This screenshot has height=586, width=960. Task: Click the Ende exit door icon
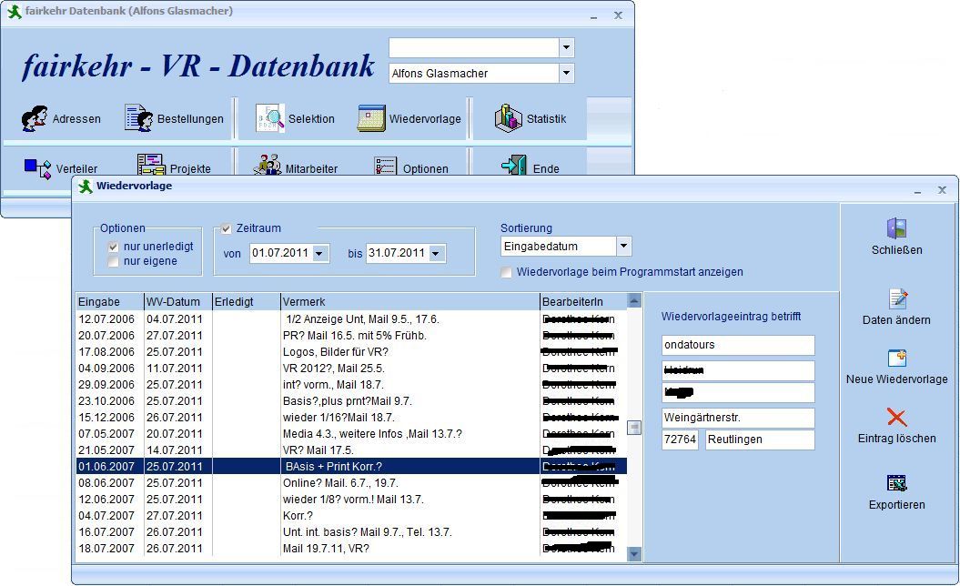514,166
